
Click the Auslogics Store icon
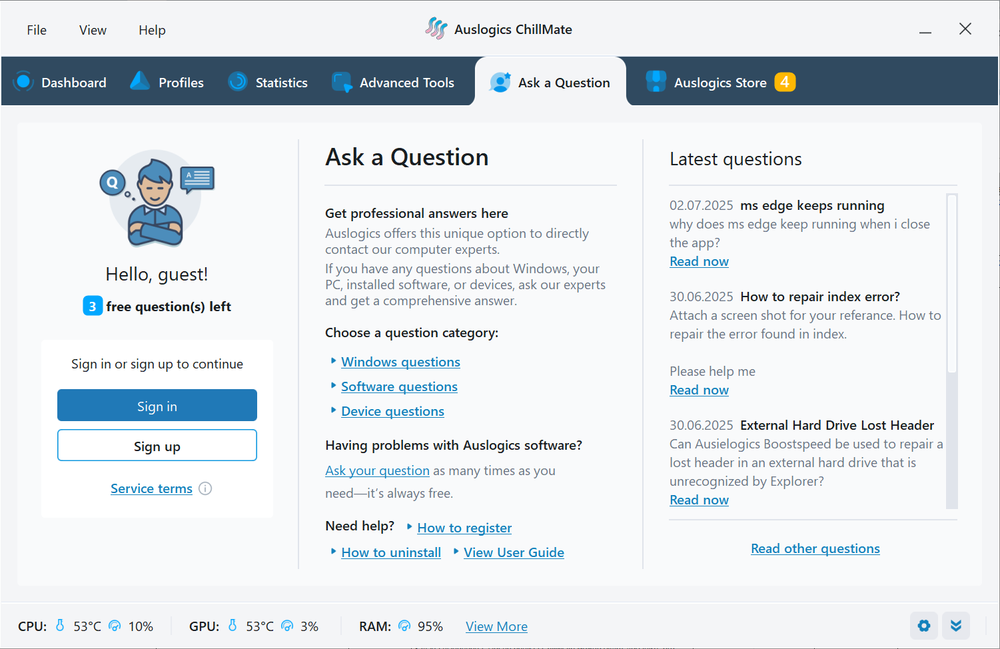click(x=656, y=81)
